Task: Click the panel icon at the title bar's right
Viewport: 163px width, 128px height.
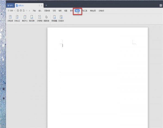Action: (161, 5)
